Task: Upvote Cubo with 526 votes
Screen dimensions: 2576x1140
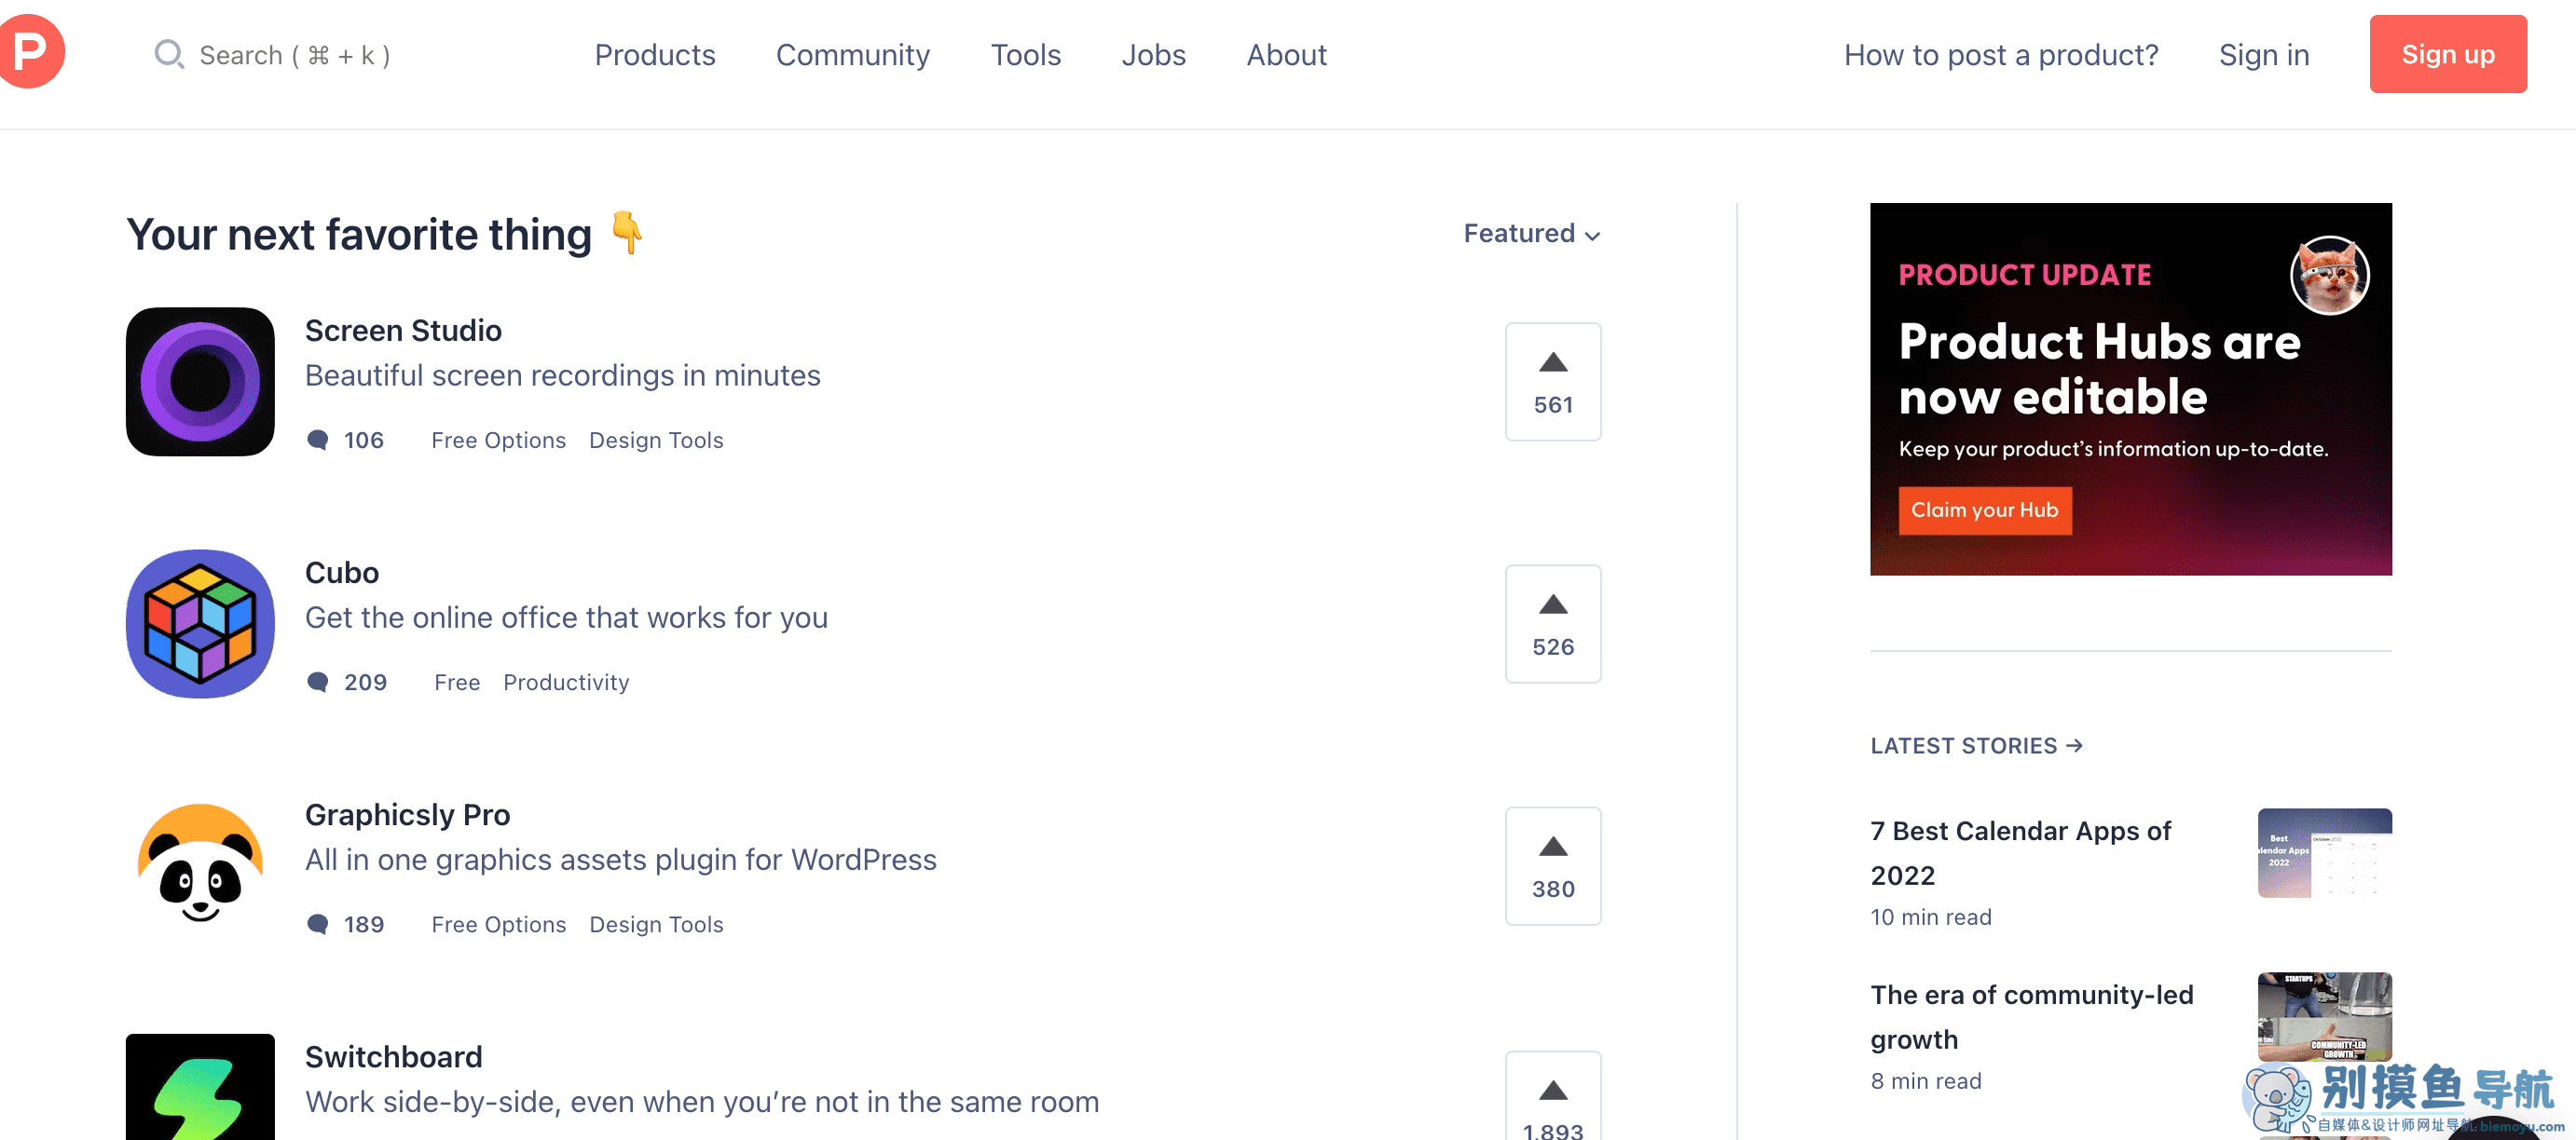Action: (1553, 623)
